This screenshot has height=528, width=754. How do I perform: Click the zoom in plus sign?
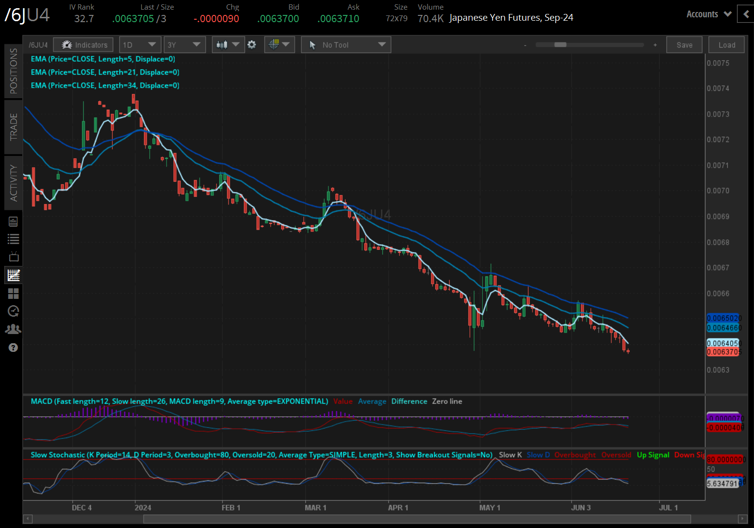pos(655,45)
